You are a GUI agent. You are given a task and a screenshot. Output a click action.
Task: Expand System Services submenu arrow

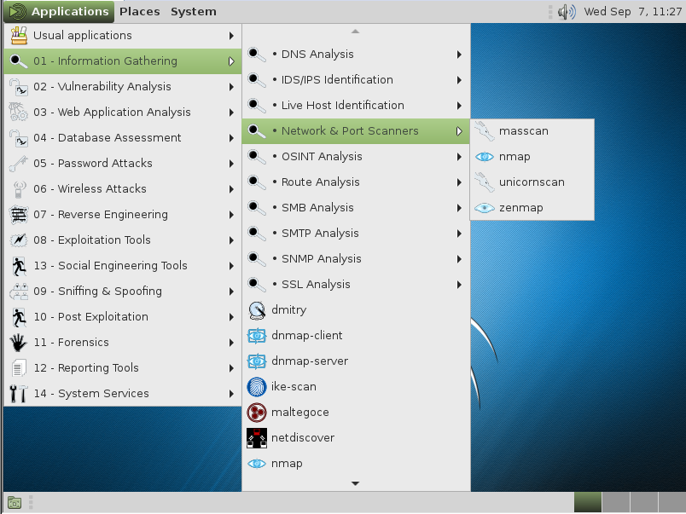(x=231, y=394)
